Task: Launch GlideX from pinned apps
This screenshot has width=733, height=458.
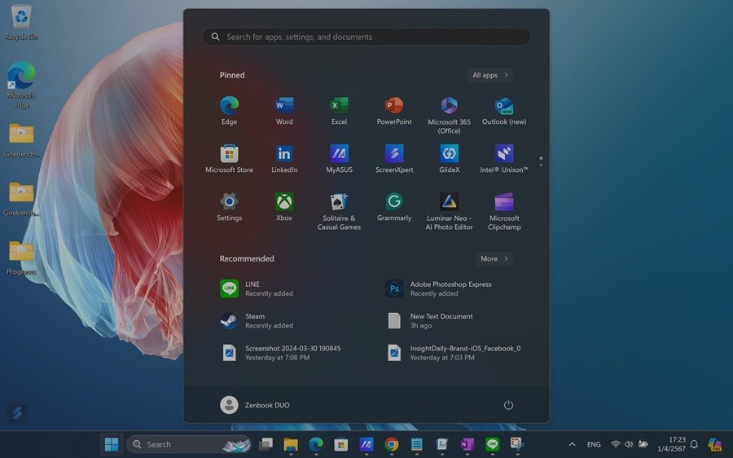Action: pyautogui.click(x=449, y=158)
